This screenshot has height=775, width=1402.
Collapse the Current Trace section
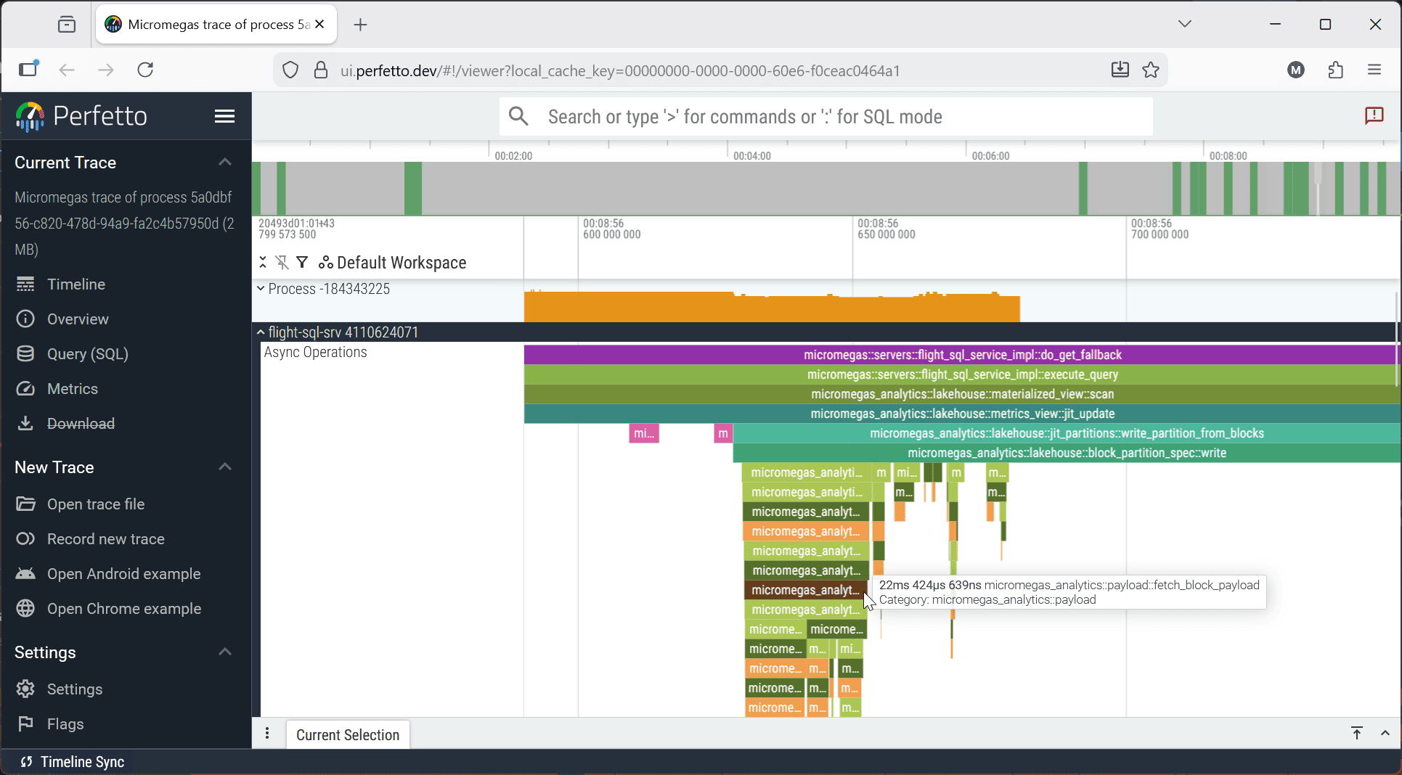pos(225,162)
